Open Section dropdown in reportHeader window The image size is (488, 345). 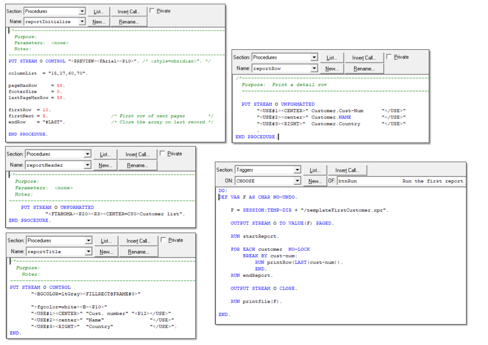[88, 154]
